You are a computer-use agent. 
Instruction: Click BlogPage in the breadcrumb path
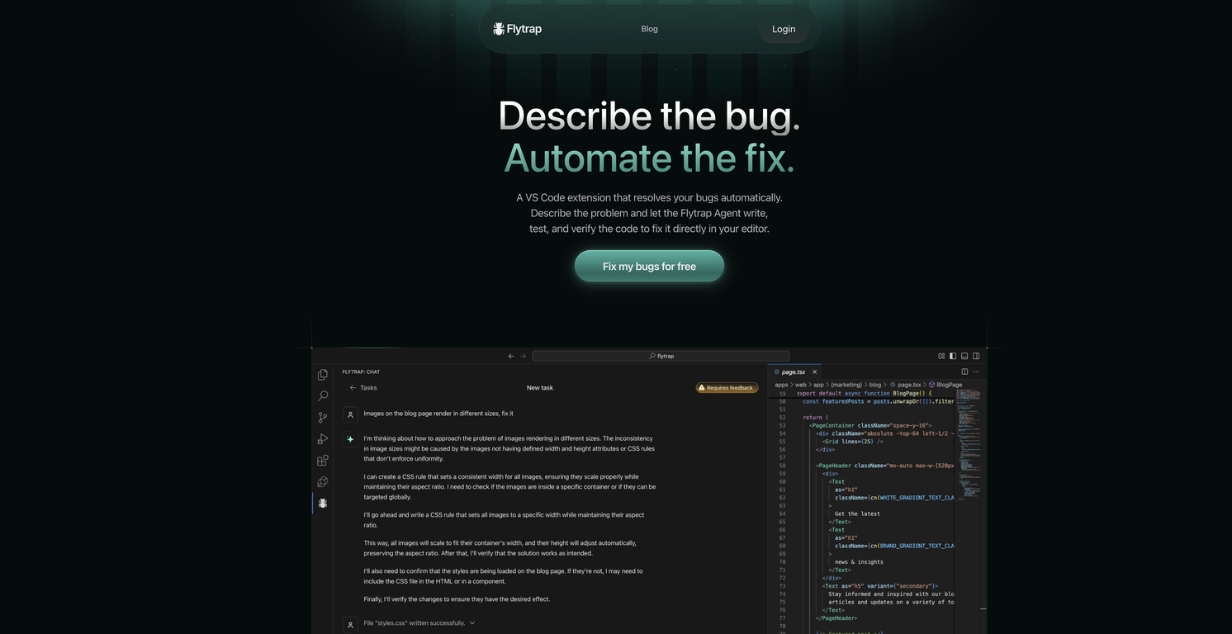(x=949, y=385)
